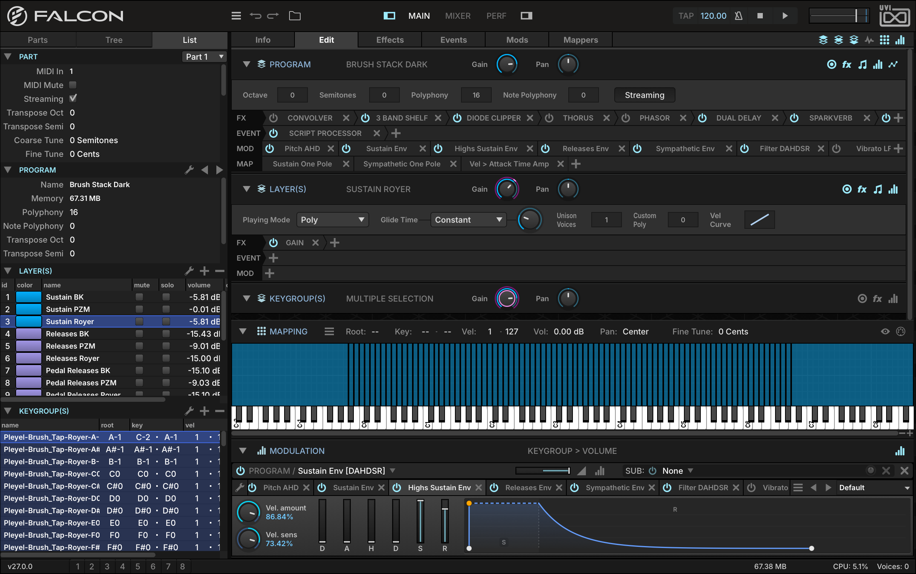This screenshot has width=916, height=574.
Task: Remove CONVOLVER effect with X
Action: [x=346, y=118]
